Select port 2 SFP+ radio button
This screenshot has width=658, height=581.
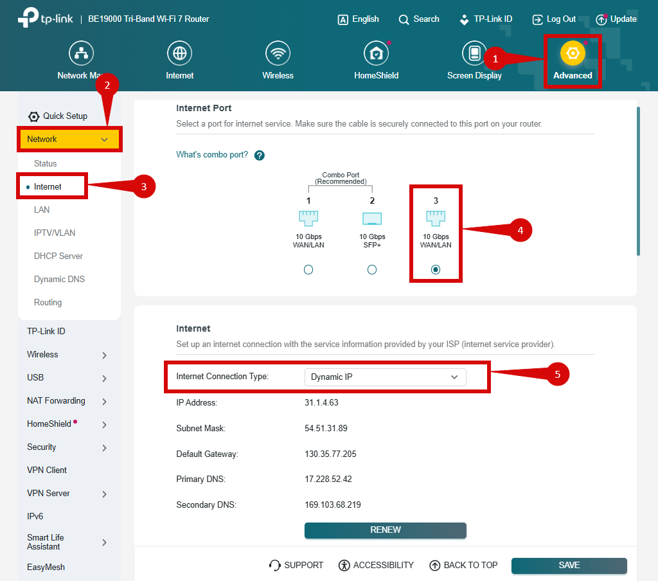[372, 270]
